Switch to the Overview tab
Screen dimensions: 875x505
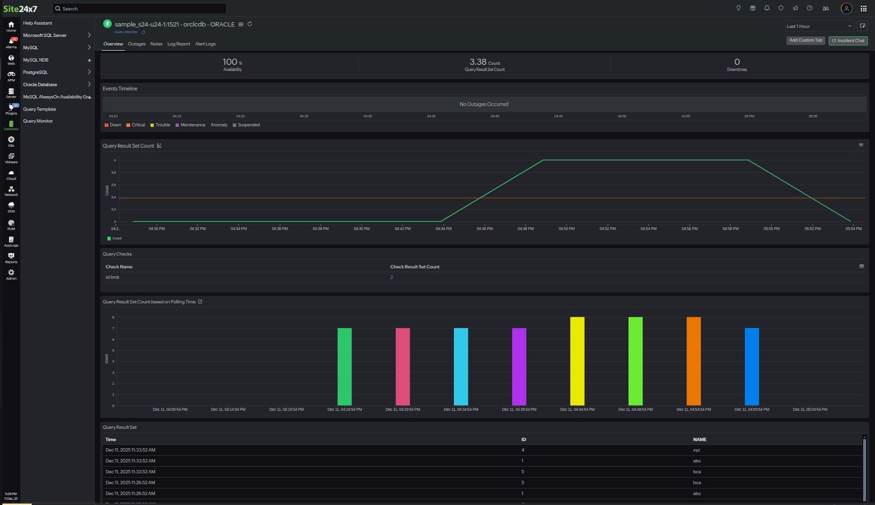(x=113, y=44)
